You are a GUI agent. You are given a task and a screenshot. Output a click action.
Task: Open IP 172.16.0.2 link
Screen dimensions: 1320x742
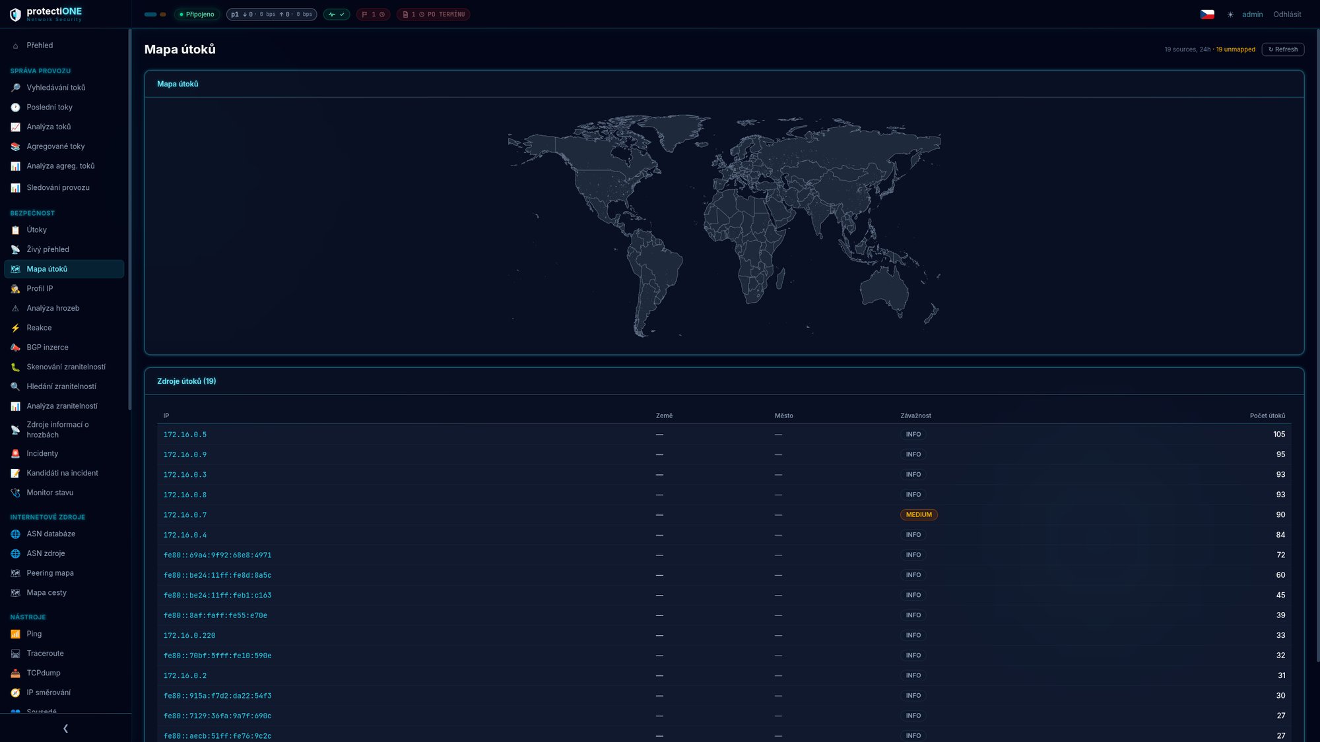pyautogui.click(x=185, y=676)
